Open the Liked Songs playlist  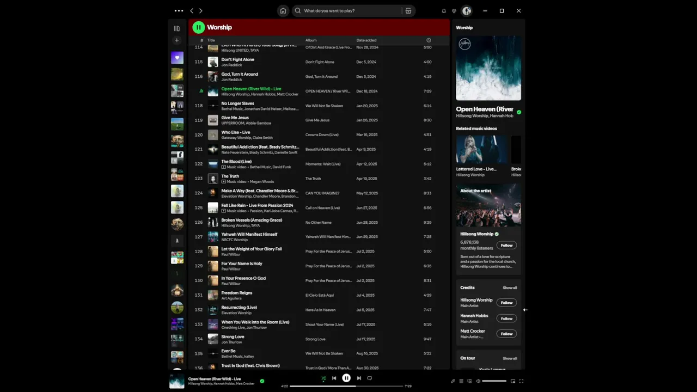point(177,58)
